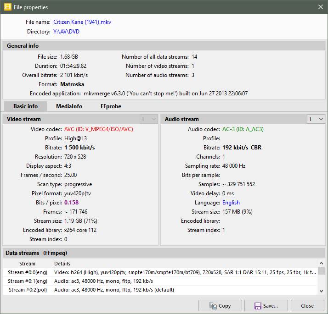Screen dimensions: 328x314
Task: Click the English language link
Action: (x=231, y=203)
